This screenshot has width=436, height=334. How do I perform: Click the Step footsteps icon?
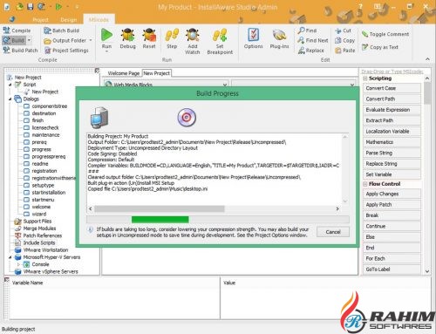(x=172, y=35)
